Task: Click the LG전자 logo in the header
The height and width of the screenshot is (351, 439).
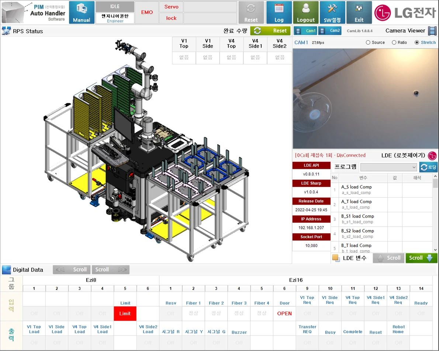Action: coord(405,13)
